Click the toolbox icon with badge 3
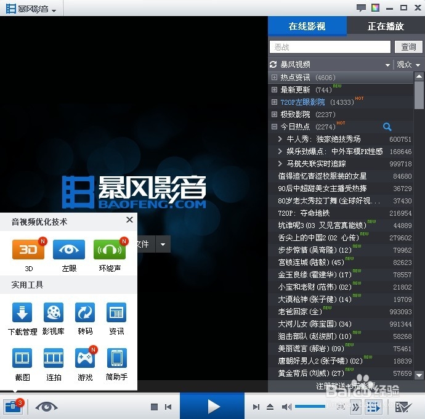This screenshot has width=425, height=419. (14, 406)
